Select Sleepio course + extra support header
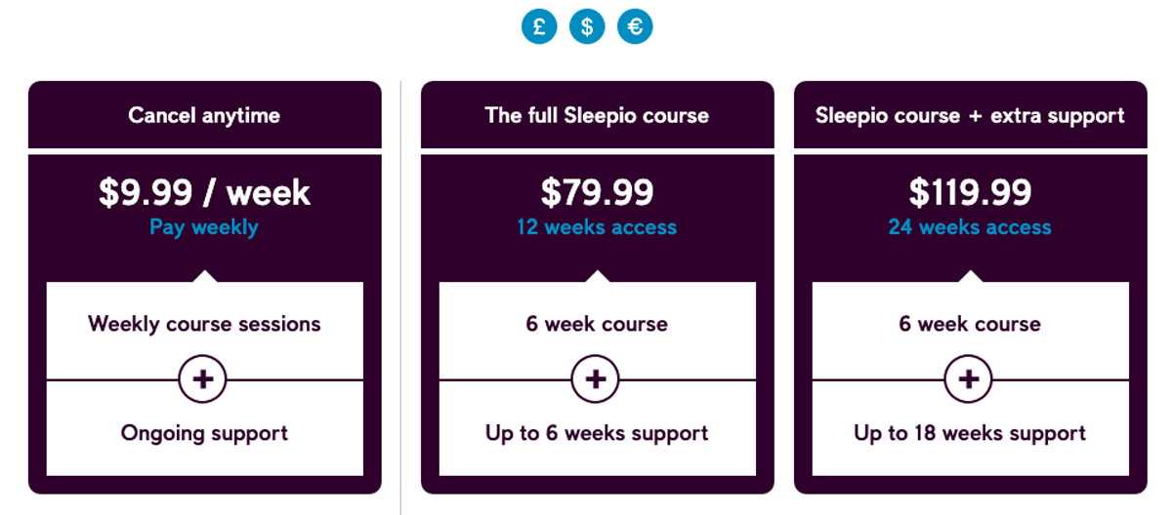Screen dimensions: 1172x515 pos(970,115)
